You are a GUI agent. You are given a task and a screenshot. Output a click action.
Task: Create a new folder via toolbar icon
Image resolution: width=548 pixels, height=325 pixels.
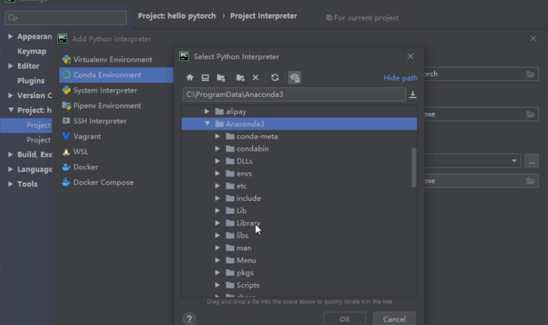click(240, 78)
